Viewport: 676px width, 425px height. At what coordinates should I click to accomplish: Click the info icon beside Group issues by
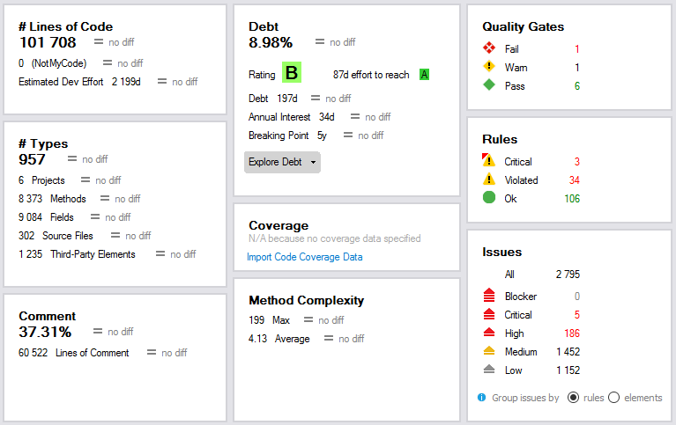click(481, 398)
